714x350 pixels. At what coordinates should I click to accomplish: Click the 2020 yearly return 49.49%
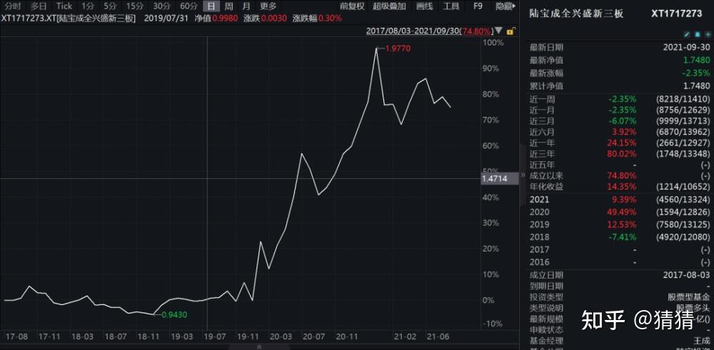coord(622,212)
